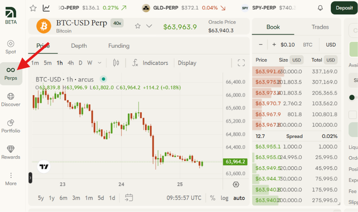Viewport: 358px width, 212px height.
Task: Set chart range to 5y
Action: [41, 198]
